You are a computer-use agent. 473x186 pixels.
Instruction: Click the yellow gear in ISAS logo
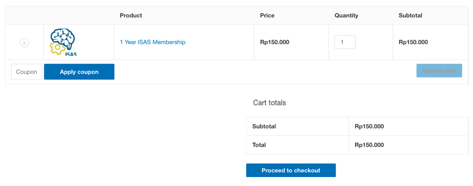[57, 49]
